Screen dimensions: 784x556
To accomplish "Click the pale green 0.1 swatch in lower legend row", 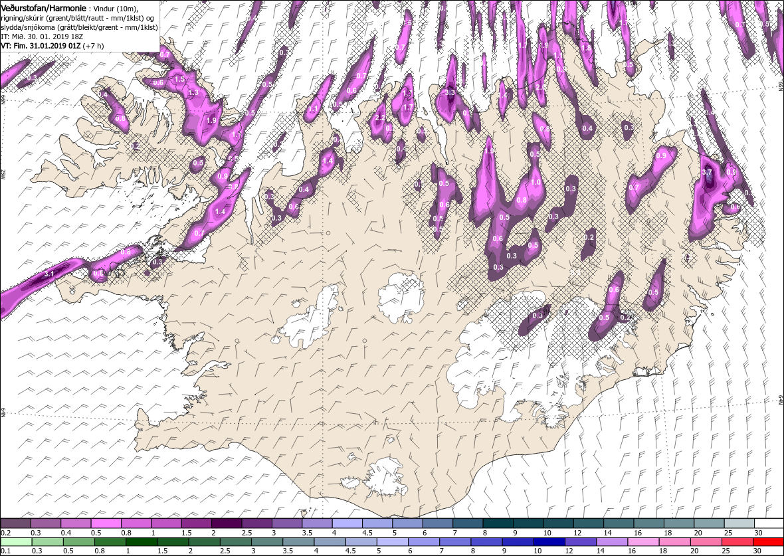I will [x=16, y=543].
